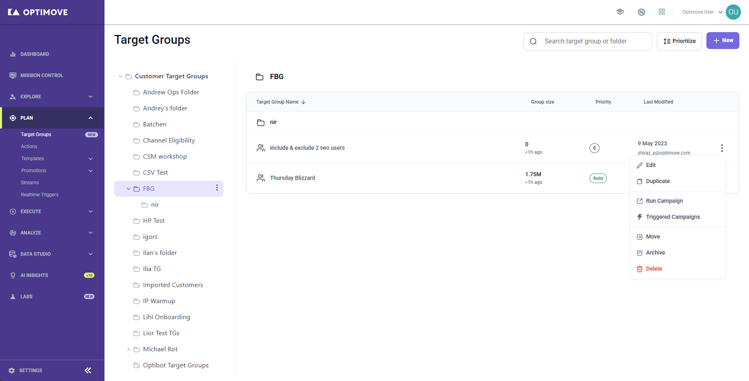Open the apps grid icon
Screen dimensions: 749x381
pyautogui.click(x=662, y=12)
